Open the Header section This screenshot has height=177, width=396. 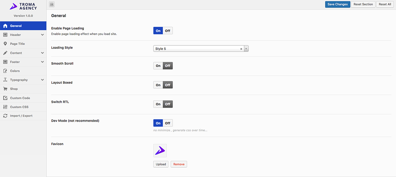(x=23, y=35)
